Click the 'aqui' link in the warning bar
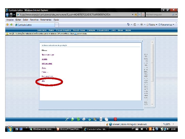The image size is (185, 139). [x=75, y=34]
